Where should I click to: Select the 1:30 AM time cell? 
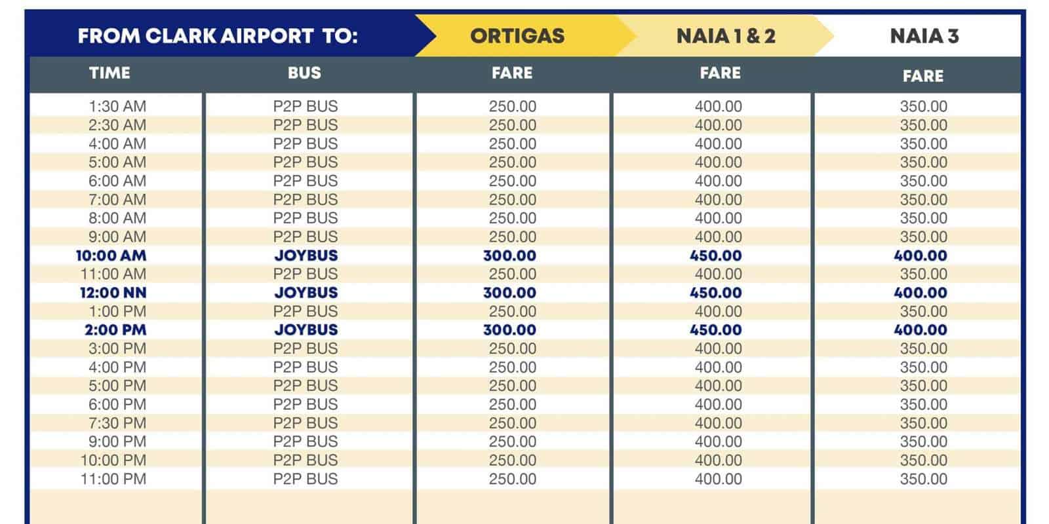click(x=117, y=106)
